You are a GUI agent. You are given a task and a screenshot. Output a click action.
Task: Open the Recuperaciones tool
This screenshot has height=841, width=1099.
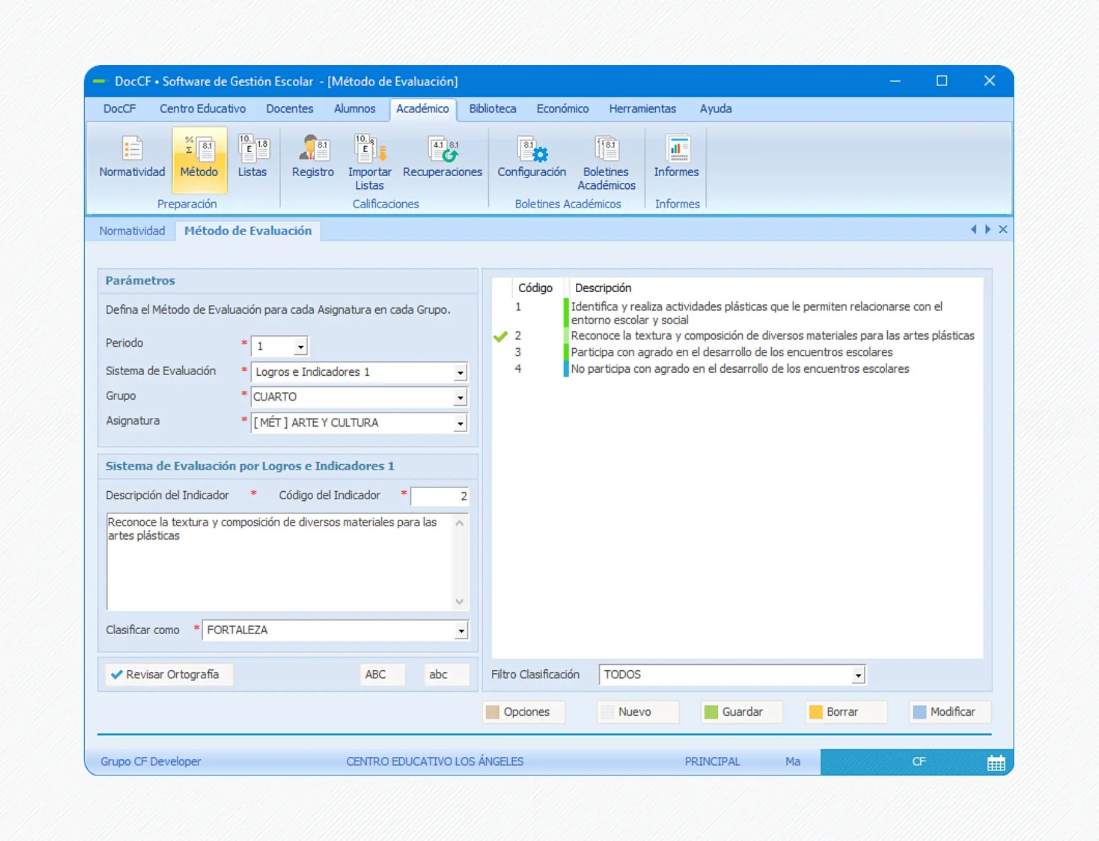tap(442, 157)
